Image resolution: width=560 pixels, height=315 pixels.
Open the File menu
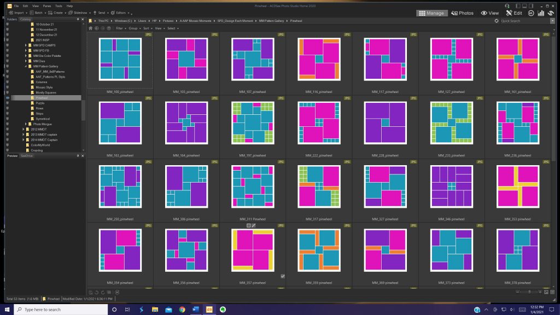(x=16, y=6)
